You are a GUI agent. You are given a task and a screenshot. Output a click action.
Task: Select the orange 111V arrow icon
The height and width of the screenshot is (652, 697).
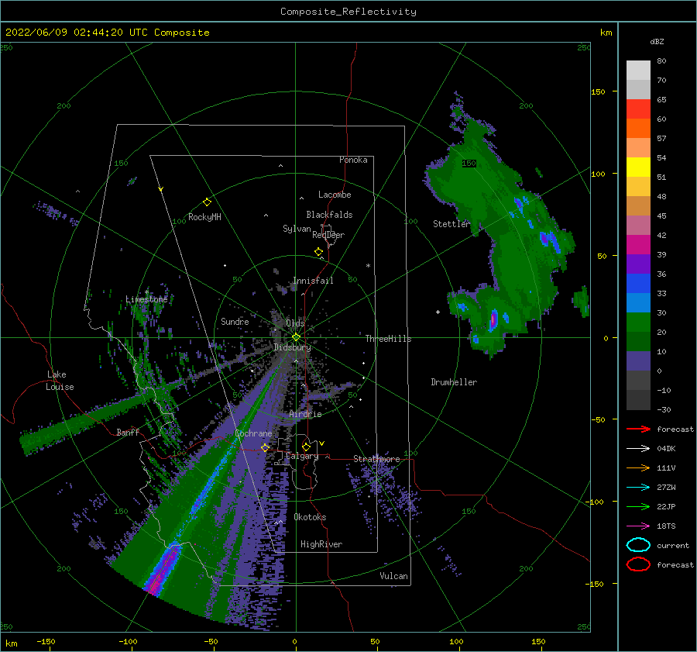tap(638, 467)
